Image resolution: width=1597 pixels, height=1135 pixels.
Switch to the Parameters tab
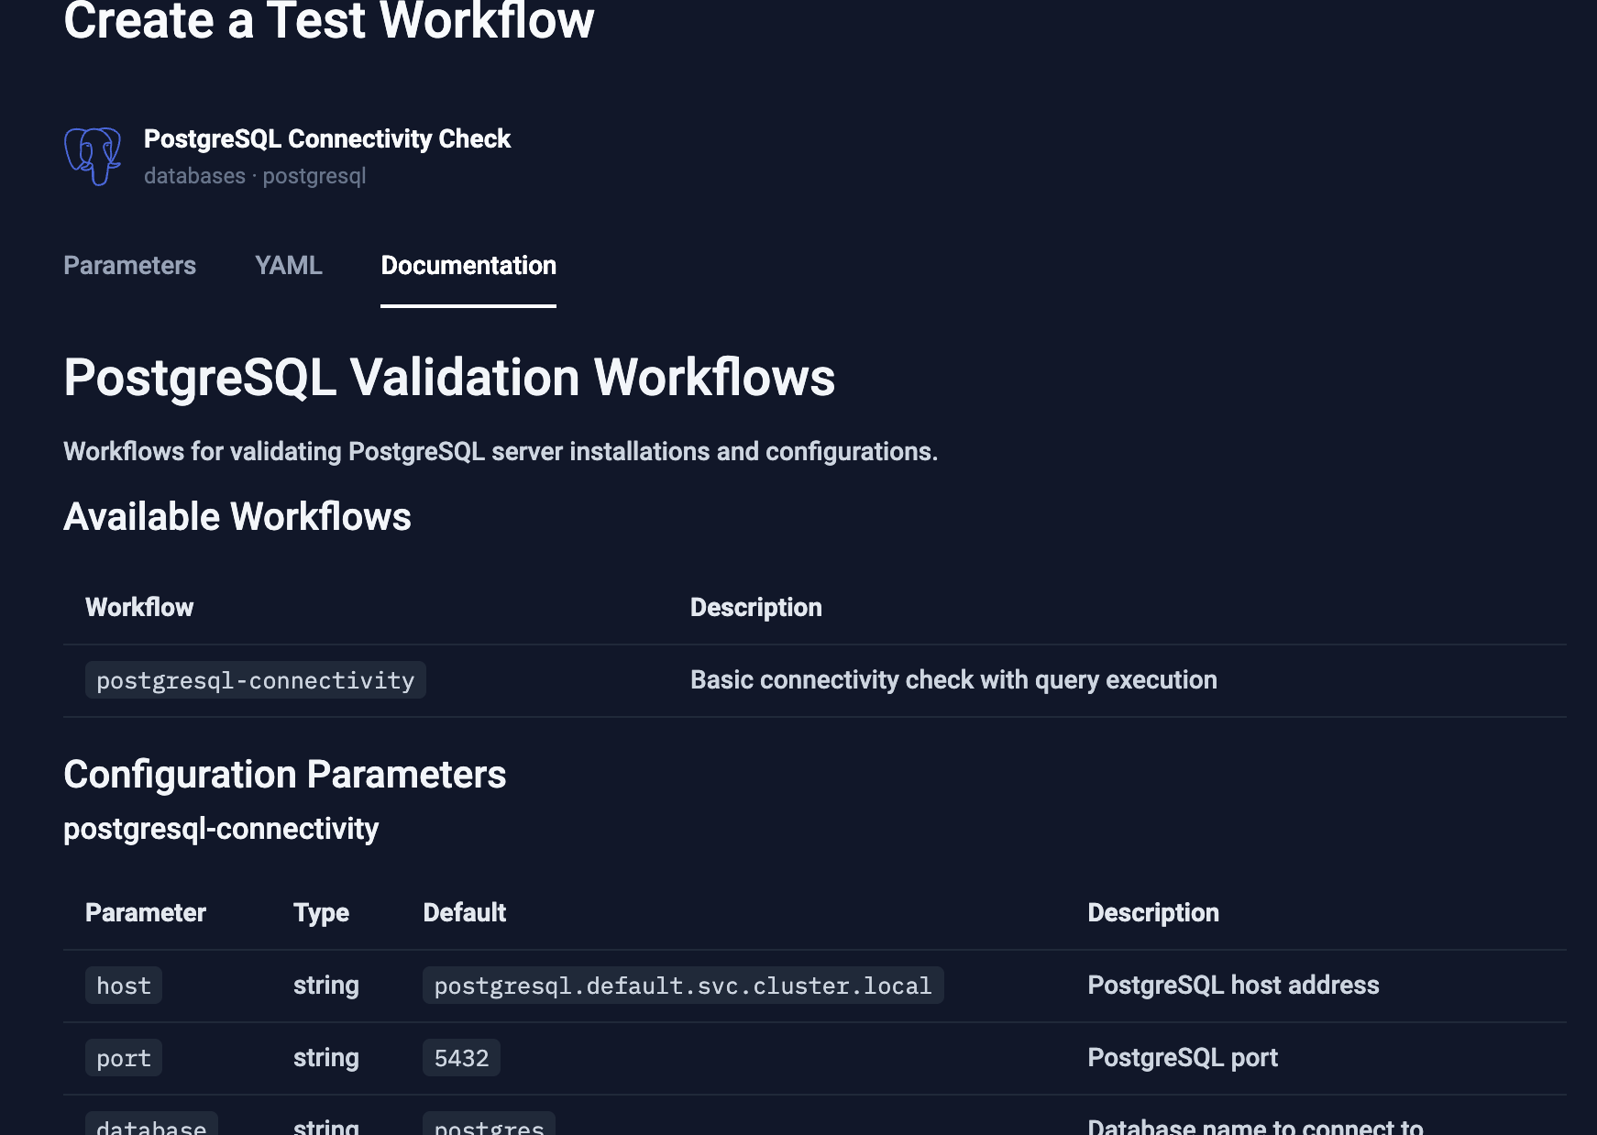(129, 266)
